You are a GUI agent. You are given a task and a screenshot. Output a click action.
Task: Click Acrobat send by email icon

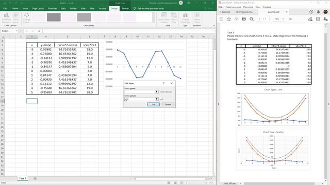coord(318,19)
